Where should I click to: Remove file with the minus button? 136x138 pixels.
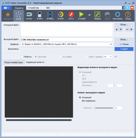pyautogui.click(x=127, y=29)
